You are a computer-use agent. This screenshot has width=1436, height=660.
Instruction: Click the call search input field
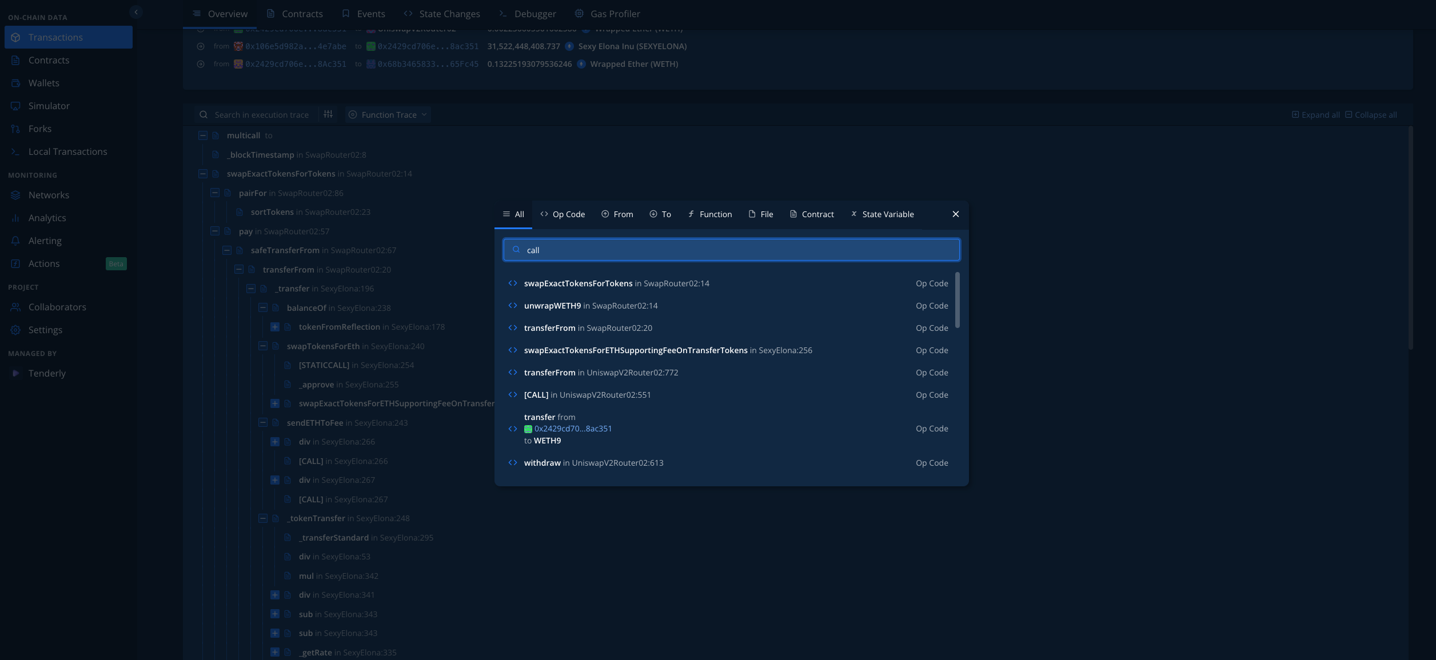731,250
